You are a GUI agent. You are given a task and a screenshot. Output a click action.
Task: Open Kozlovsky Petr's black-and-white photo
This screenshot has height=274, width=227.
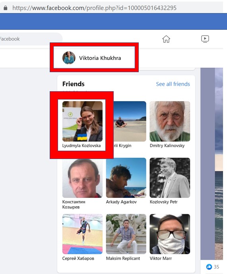coord(170,178)
